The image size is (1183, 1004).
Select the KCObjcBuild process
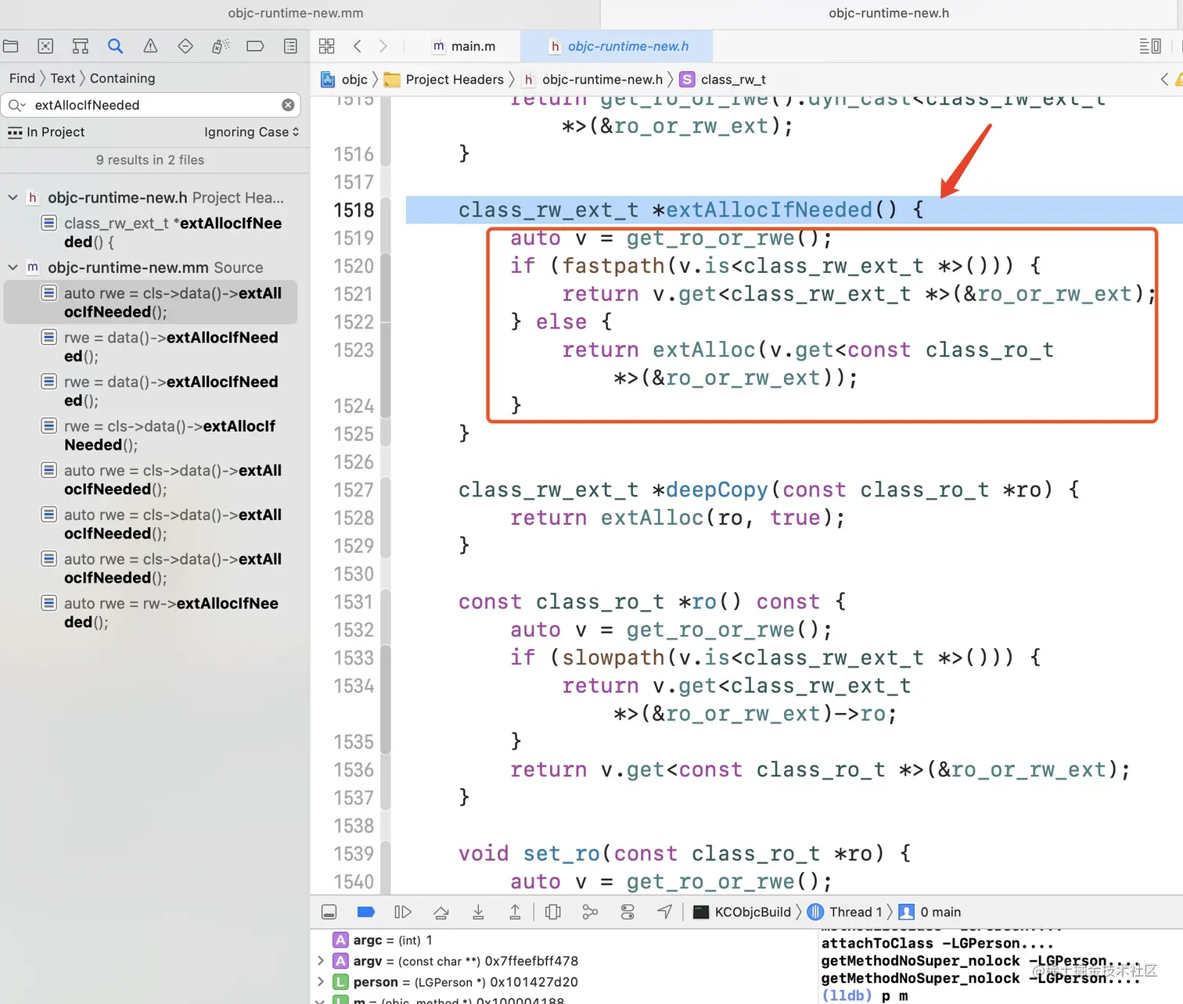pos(743,913)
